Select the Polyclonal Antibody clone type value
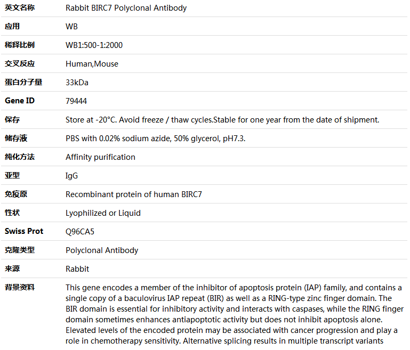410x350 pixels. click(102, 250)
